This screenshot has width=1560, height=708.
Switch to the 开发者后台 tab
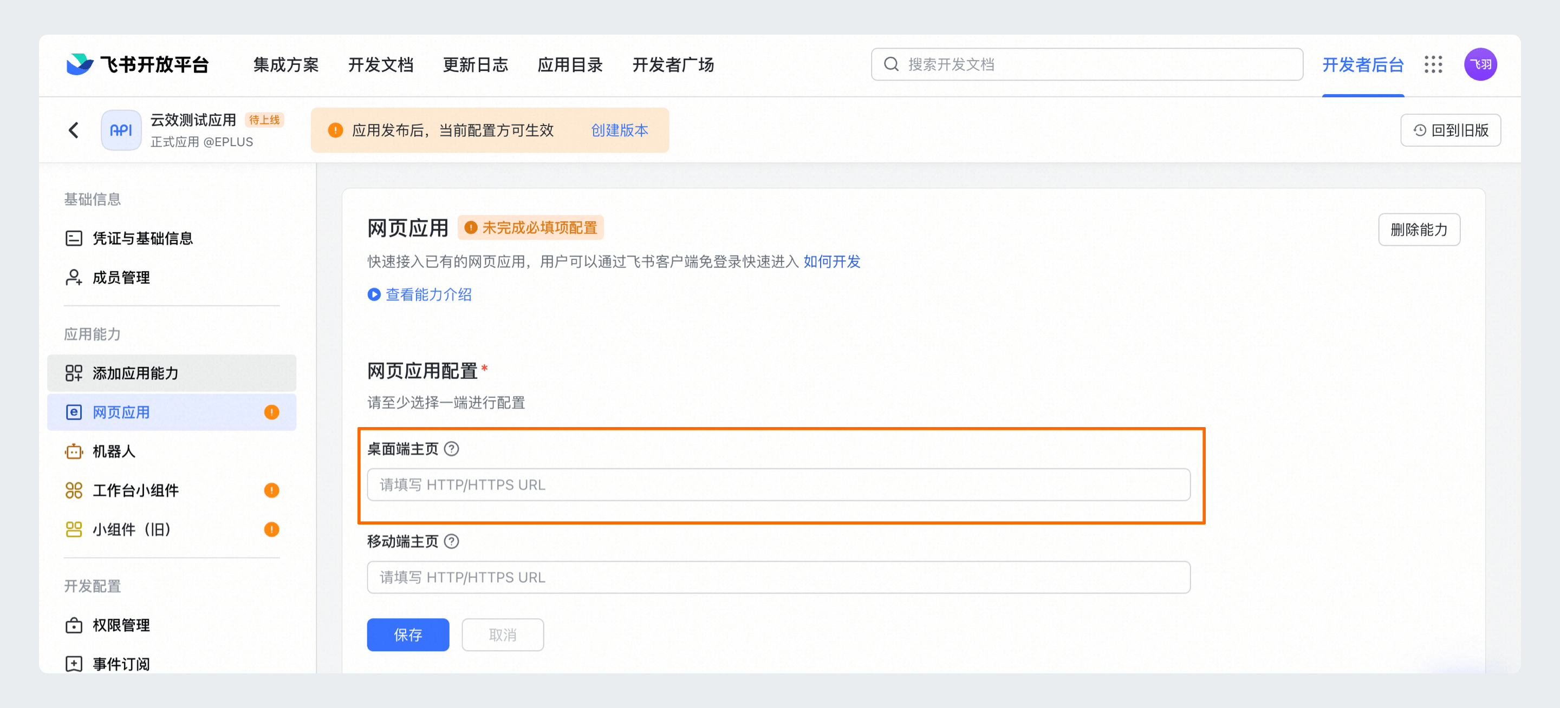[x=1363, y=64]
